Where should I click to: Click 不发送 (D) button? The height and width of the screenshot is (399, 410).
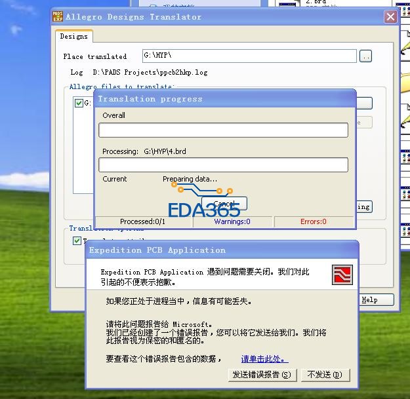(325, 375)
